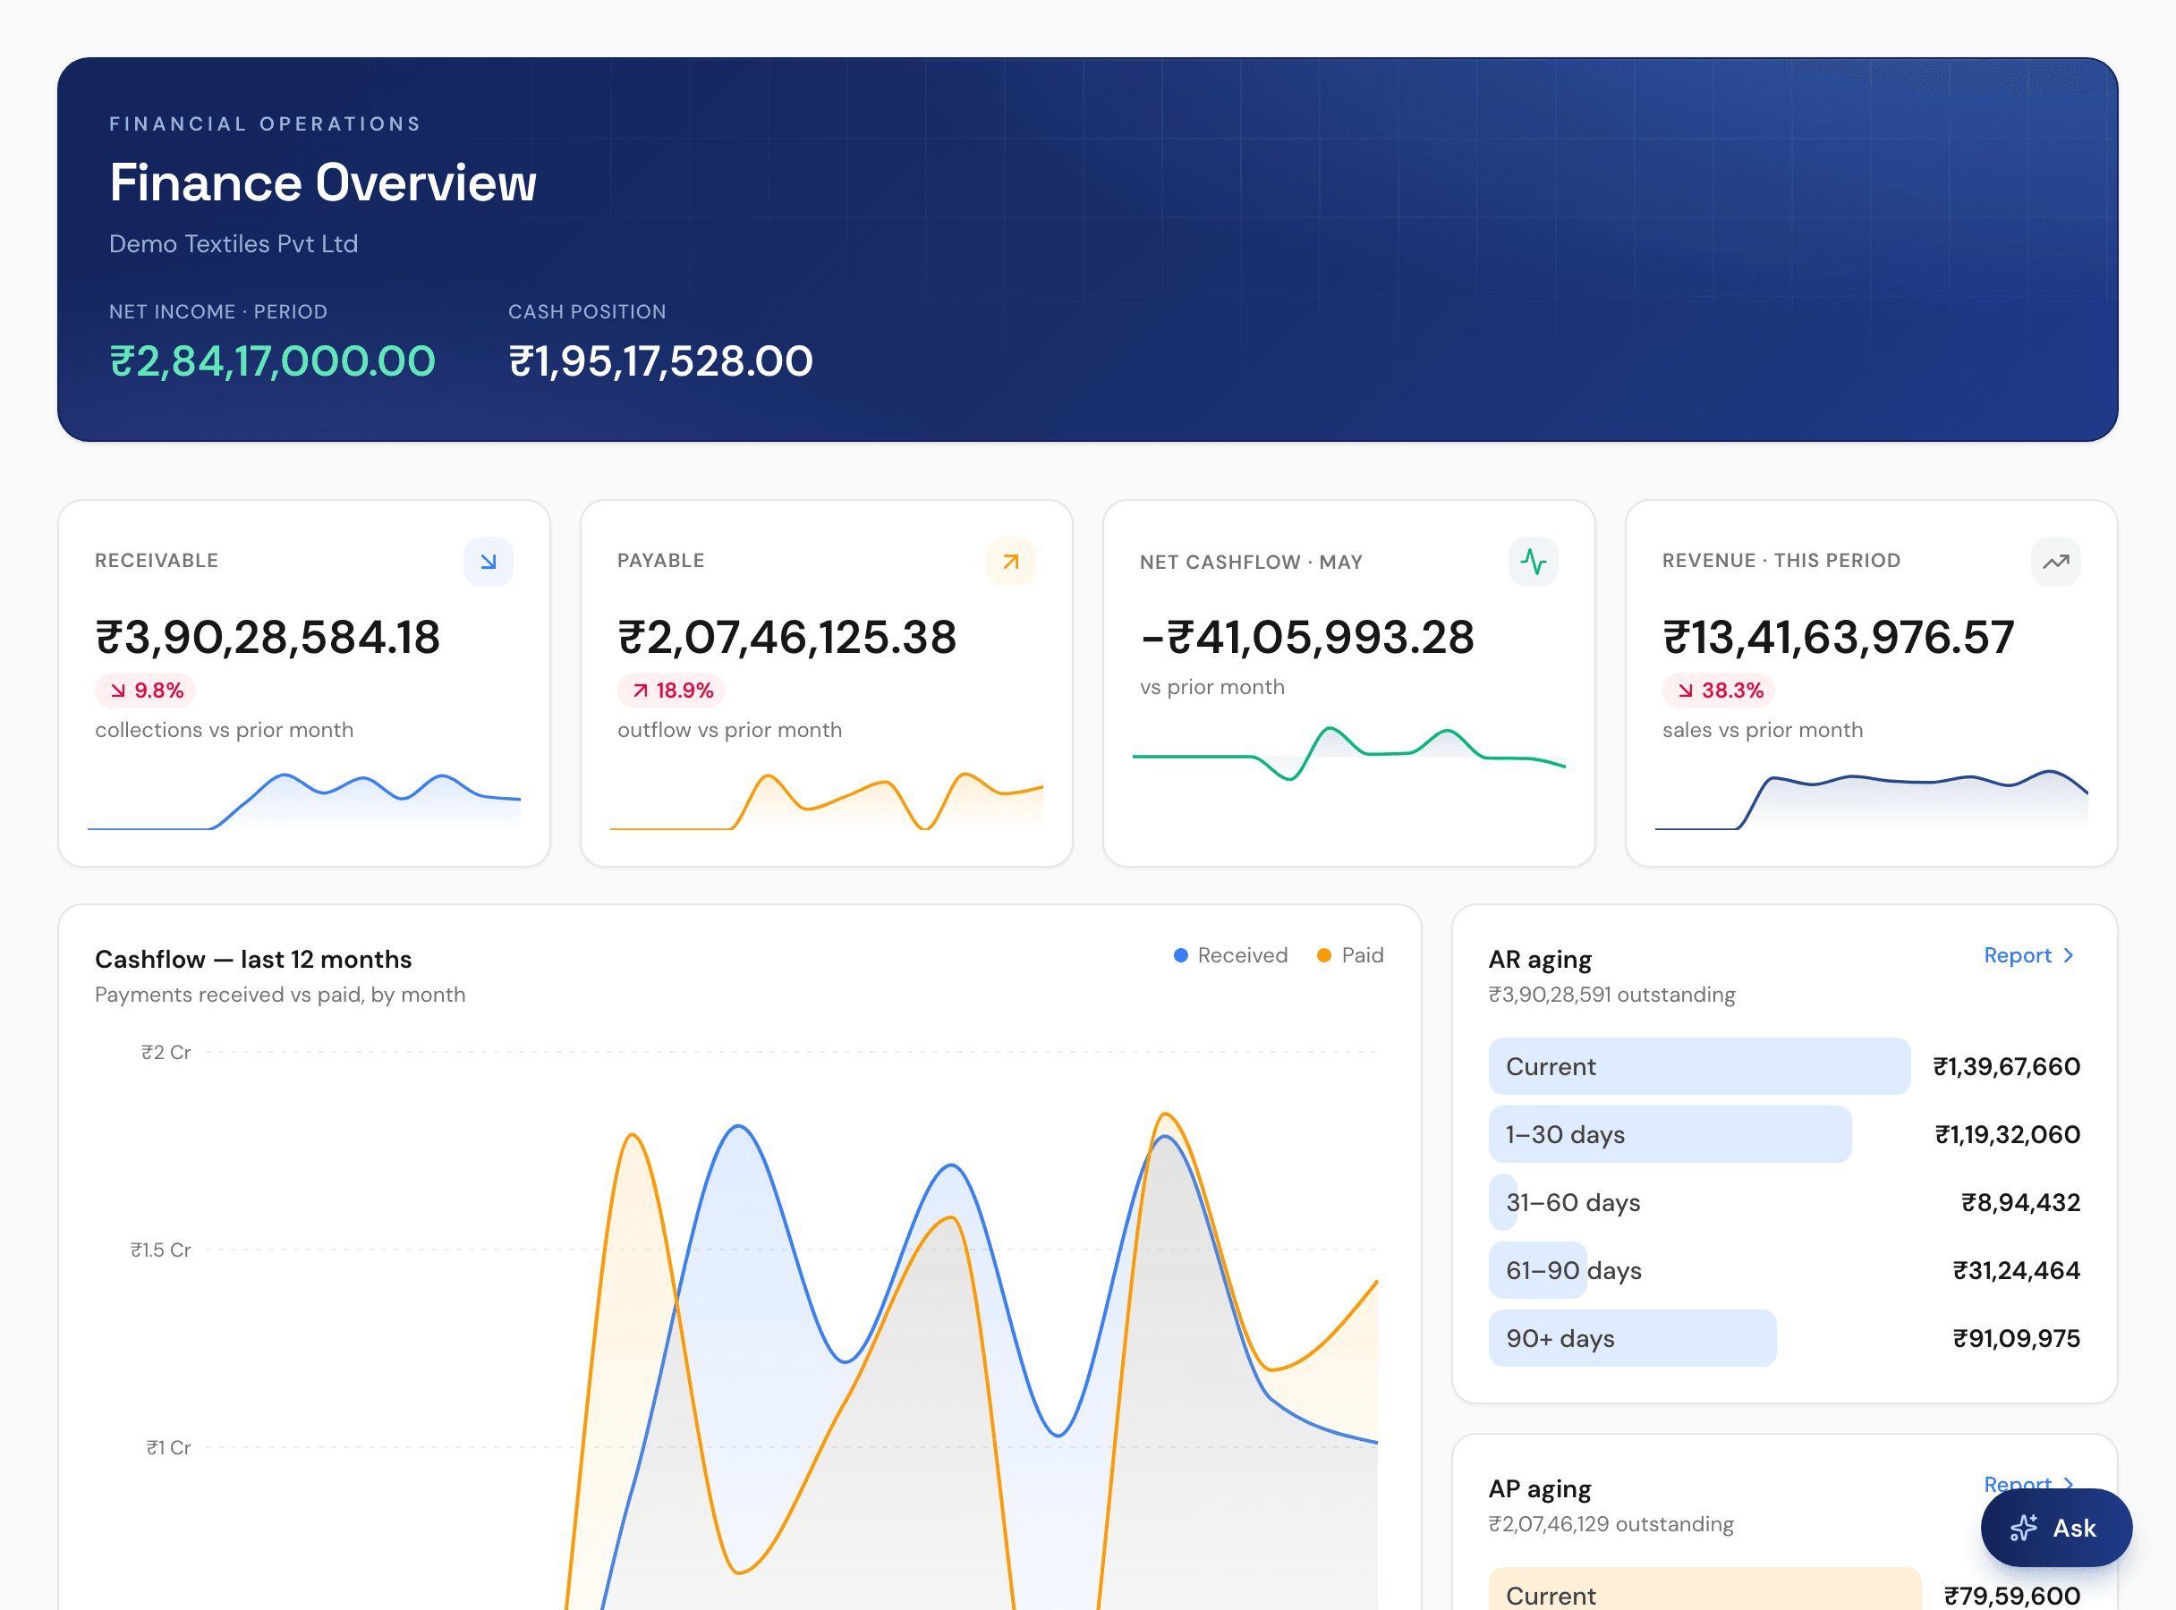Toggle the Paid legend series

click(1350, 955)
